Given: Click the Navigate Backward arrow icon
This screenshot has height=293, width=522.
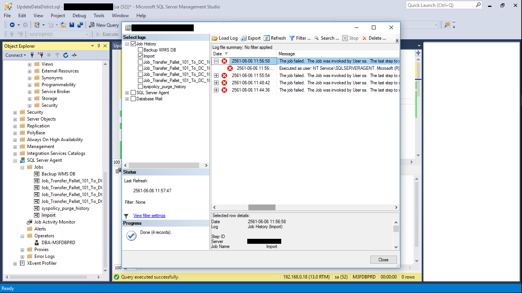Looking at the screenshot, I should coord(12,25).
